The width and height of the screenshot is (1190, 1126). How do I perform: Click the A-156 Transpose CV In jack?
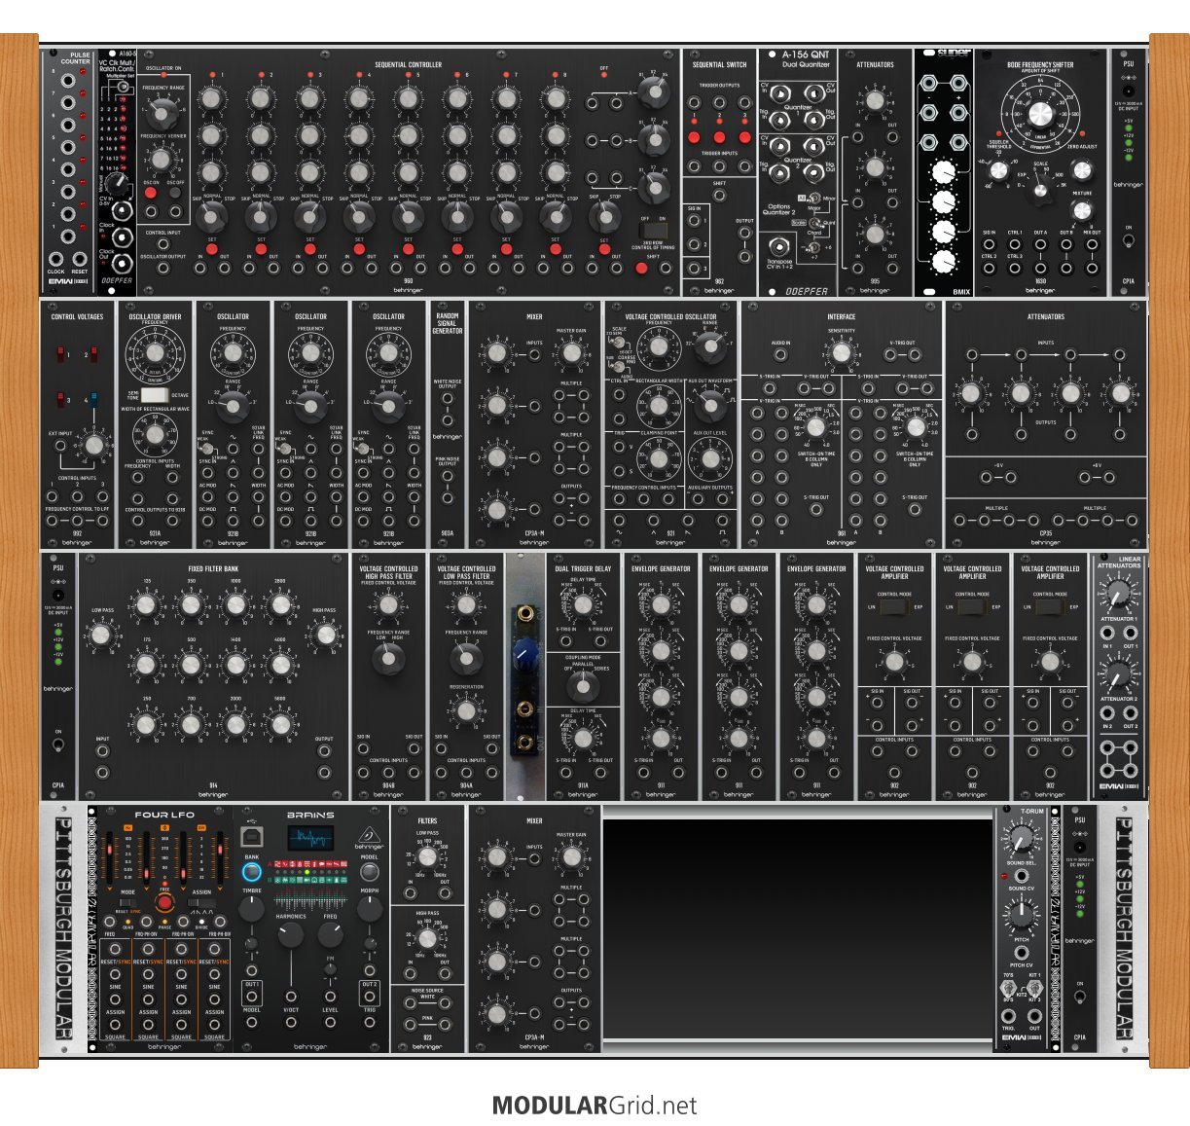[x=779, y=245]
